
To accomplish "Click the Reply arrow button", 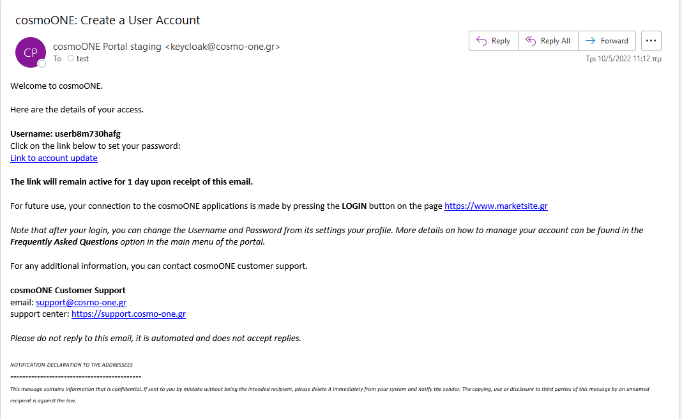I will coord(493,41).
